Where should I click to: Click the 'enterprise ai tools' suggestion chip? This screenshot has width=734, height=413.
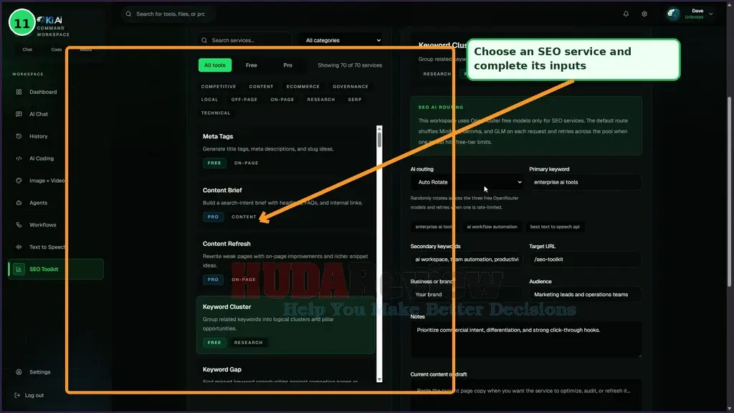click(434, 227)
